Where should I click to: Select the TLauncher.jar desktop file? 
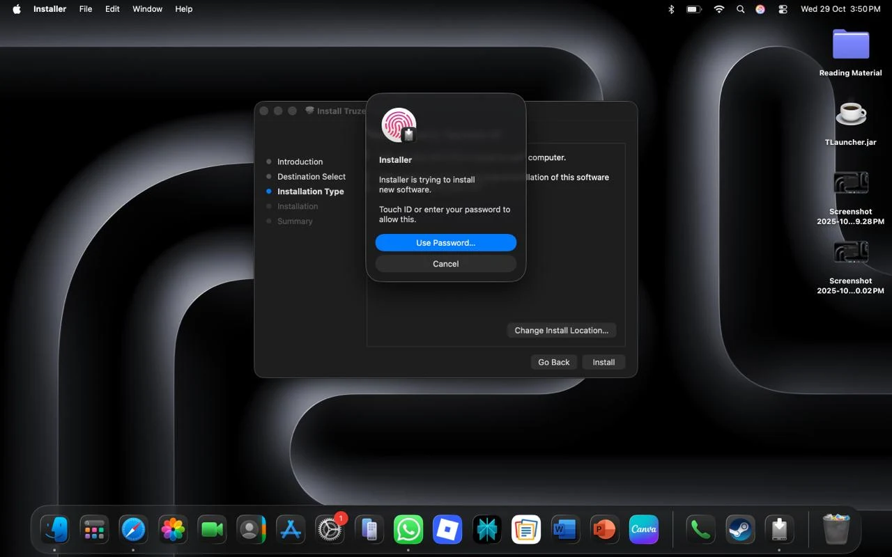(850, 114)
